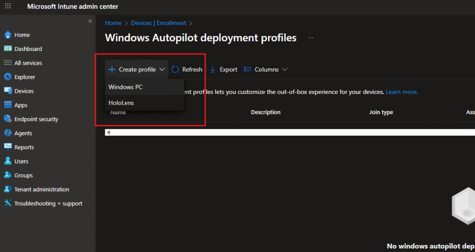Open Dashboard from the sidebar icon
Image resolution: width=475 pixels, height=252 pixels.
tap(8, 49)
